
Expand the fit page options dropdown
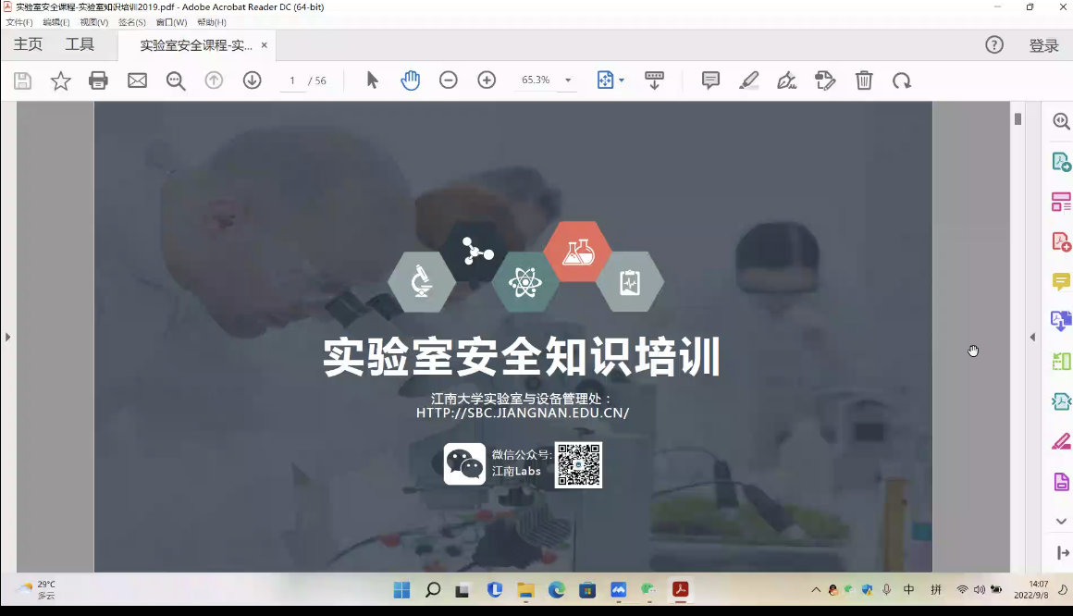click(x=622, y=80)
